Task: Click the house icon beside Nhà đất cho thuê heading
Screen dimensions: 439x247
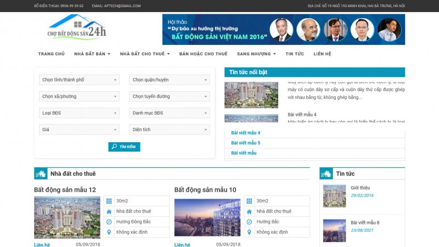Action: click(x=41, y=174)
